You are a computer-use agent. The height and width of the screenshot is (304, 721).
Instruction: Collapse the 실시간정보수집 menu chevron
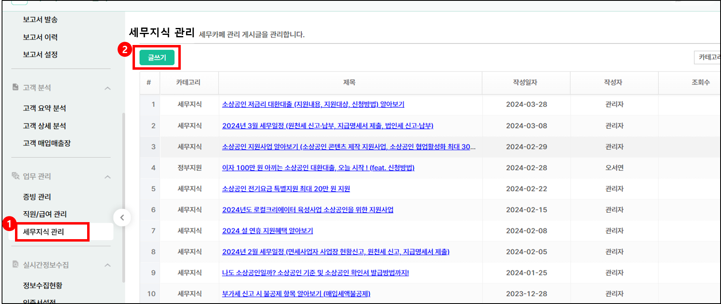(107, 265)
